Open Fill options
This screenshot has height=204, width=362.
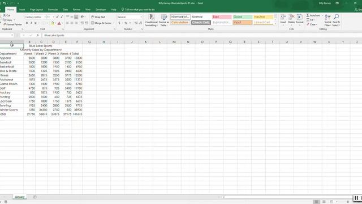coord(311,20)
